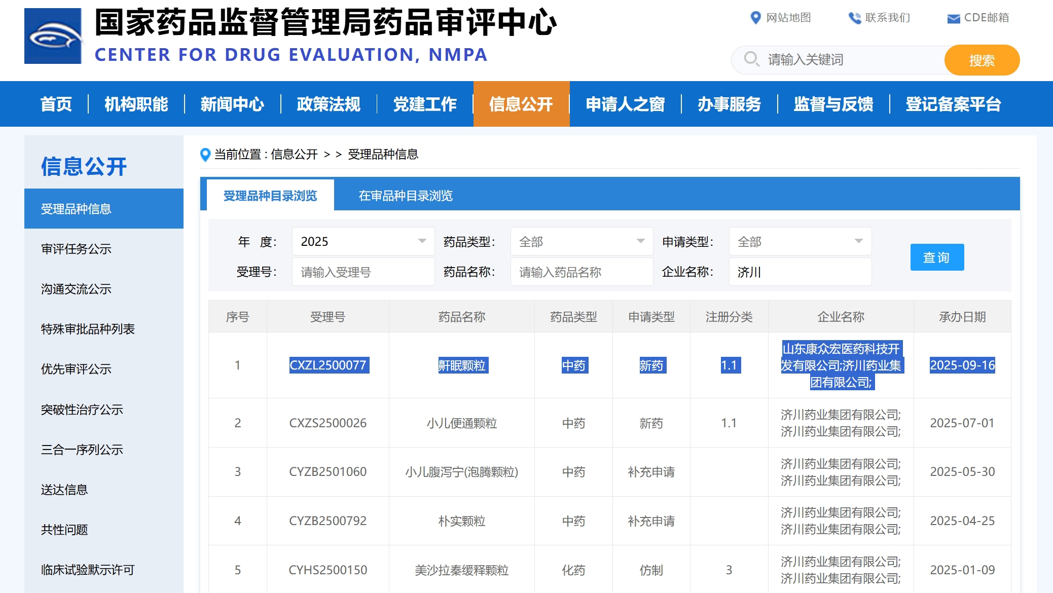This screenshot has height=593, width=1053.
Task: Open 申请人之窗 navigation item
Action: (625, 104)
